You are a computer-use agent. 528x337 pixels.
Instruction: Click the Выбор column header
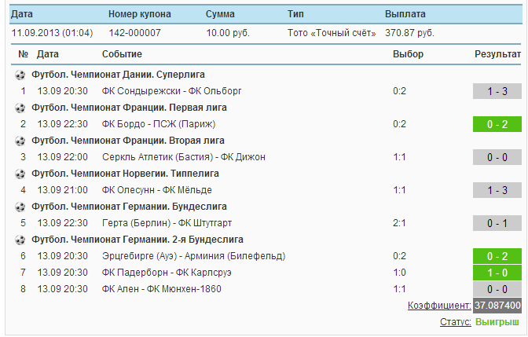(x=408, y=53)
